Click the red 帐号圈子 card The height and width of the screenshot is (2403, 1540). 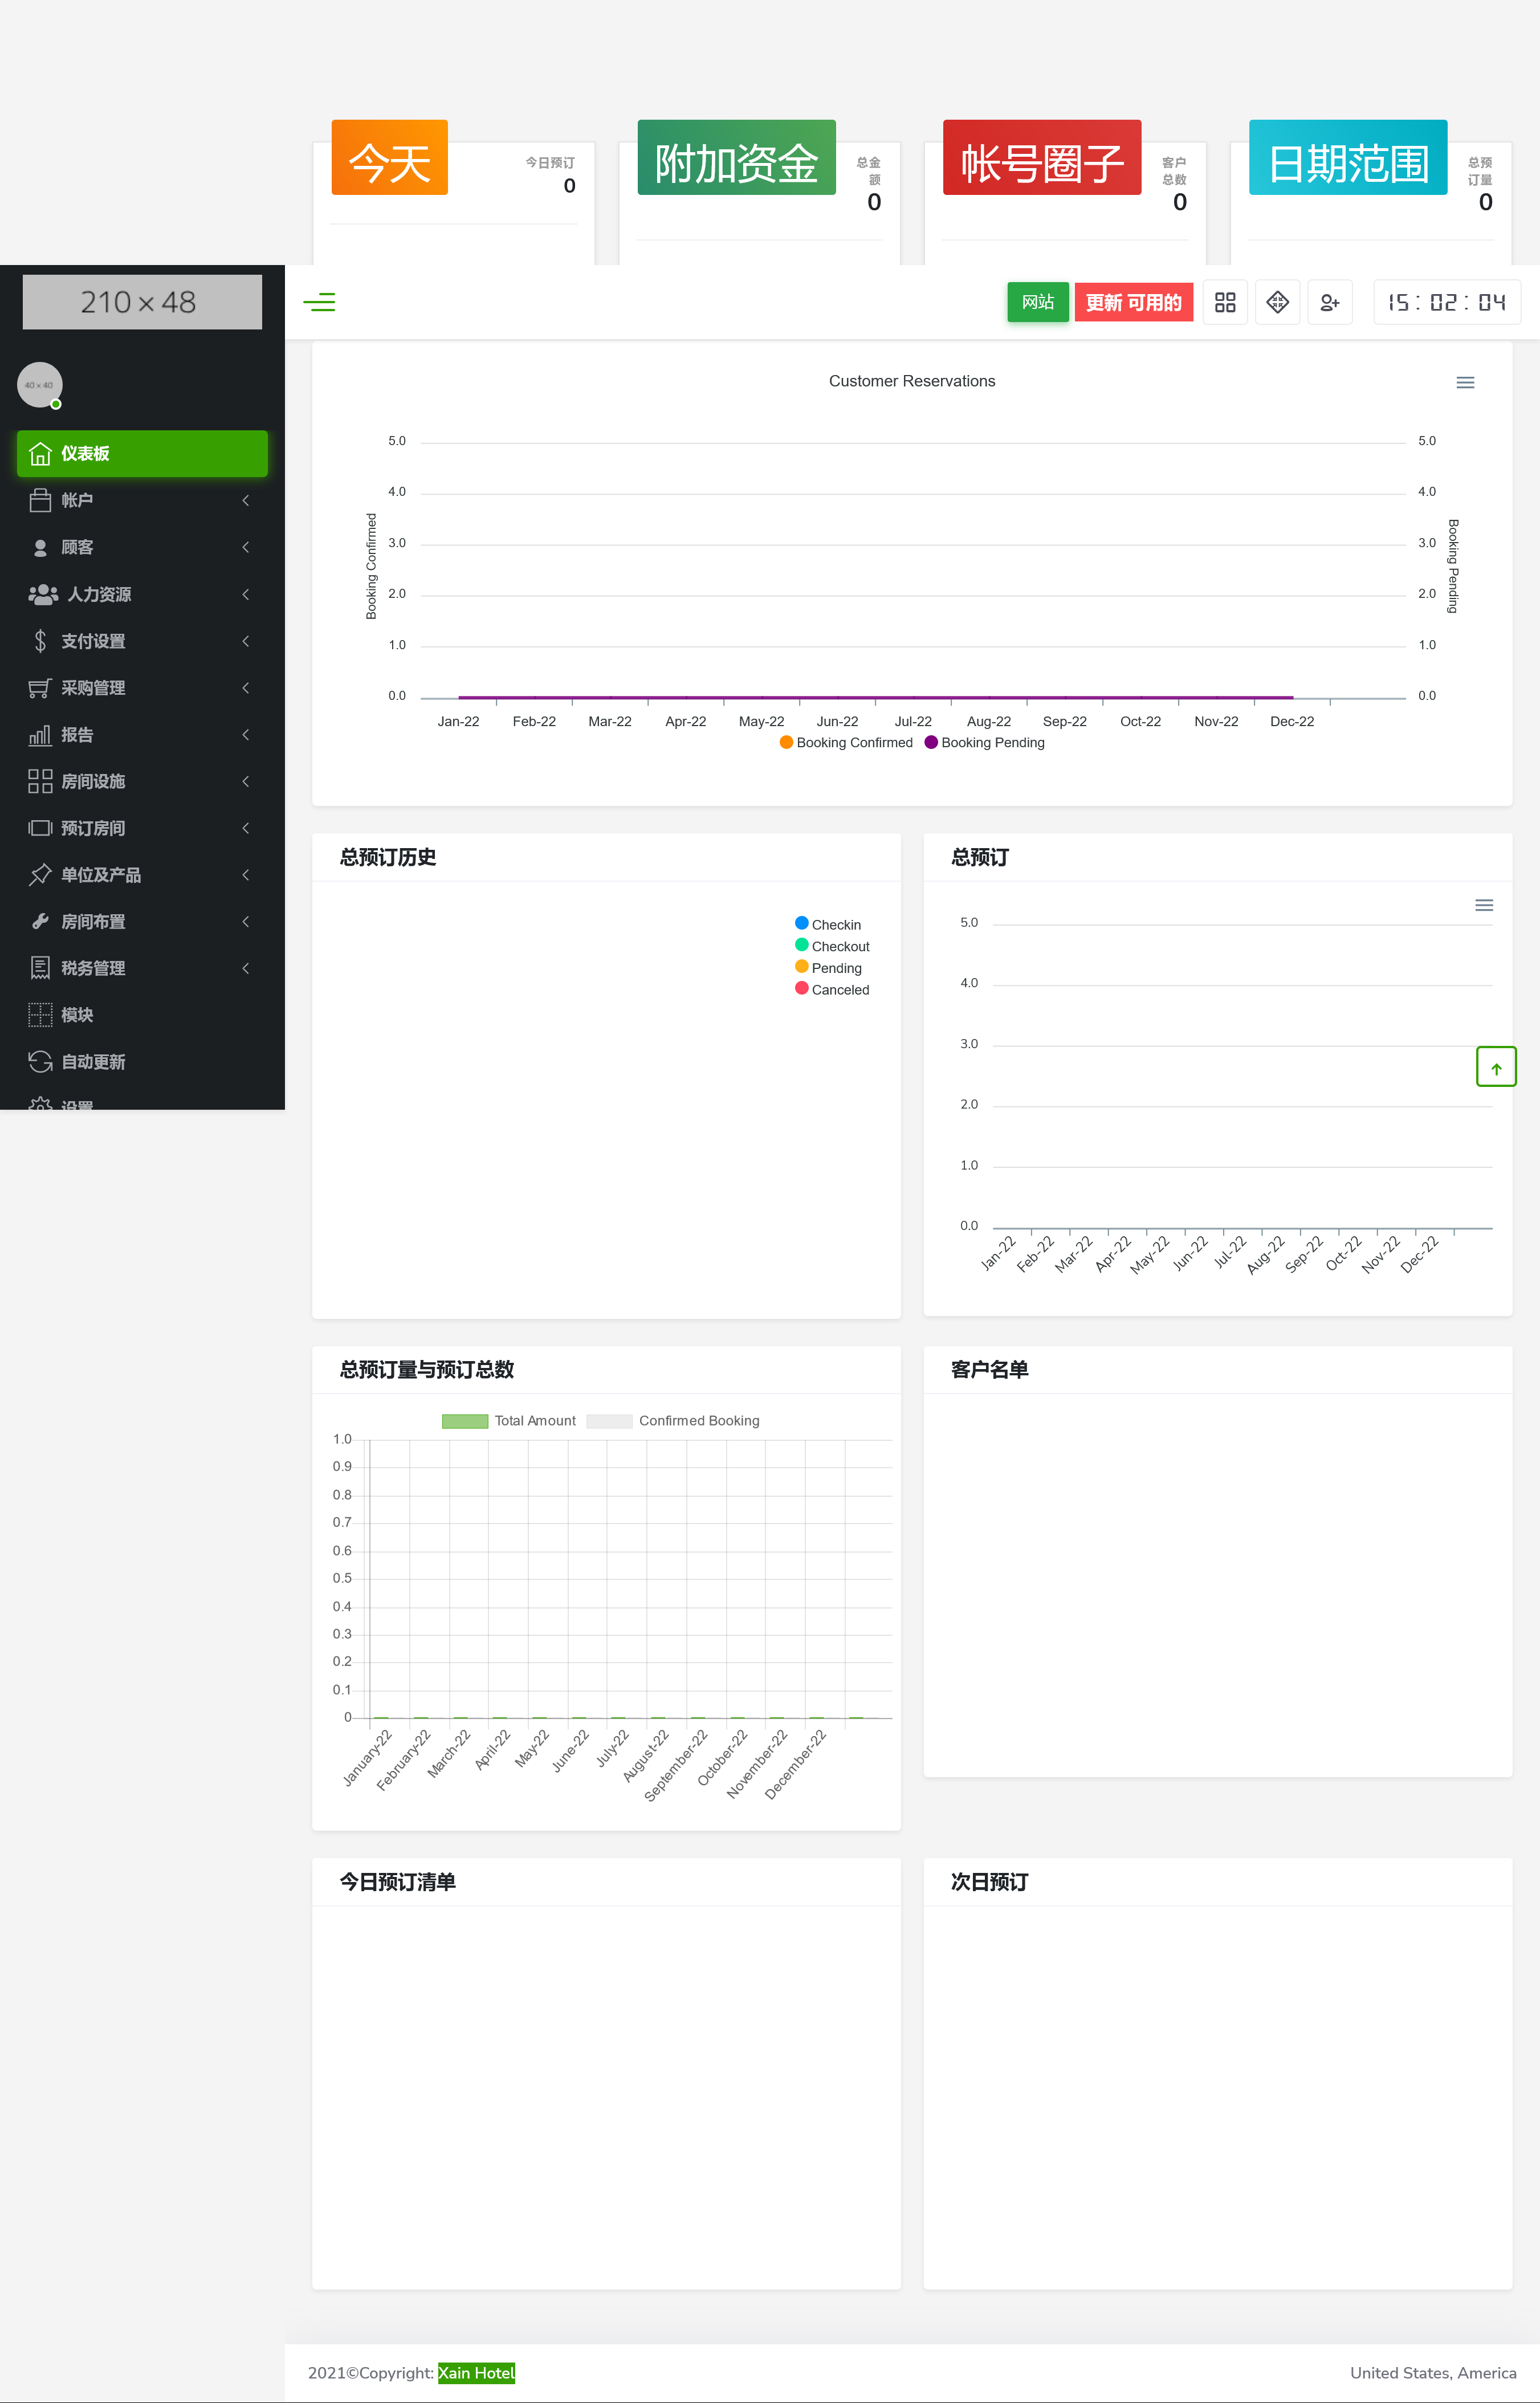click(x=1042, y=158)
